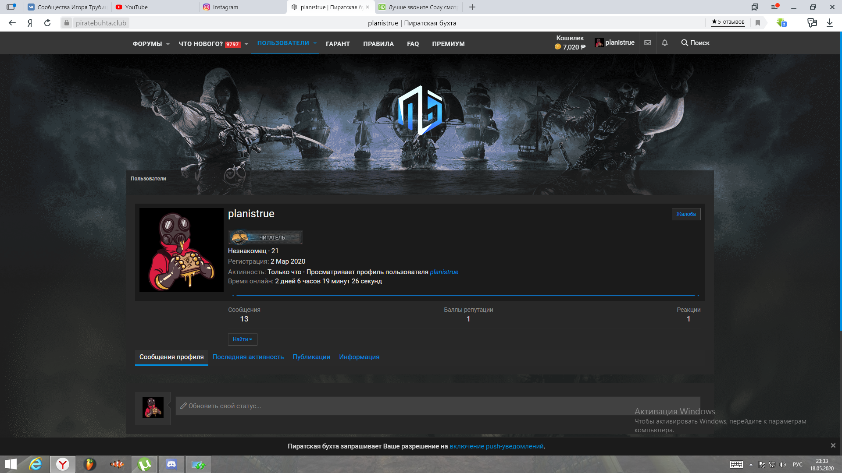Open the ГАРАНТ menu item
Image resolution: width=842 pixels, height=473 pixels.
click(338, 44)
